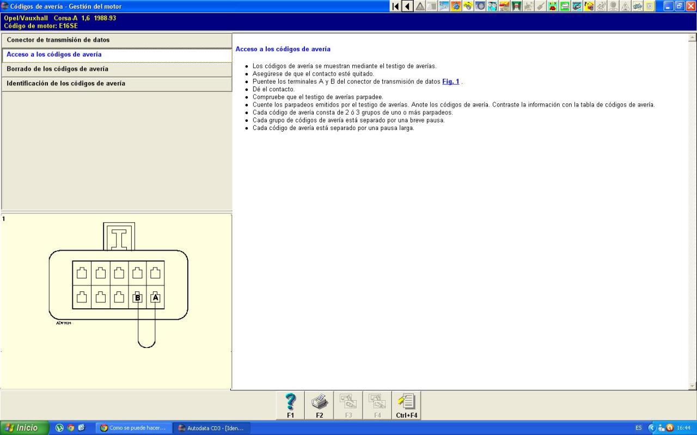Click the first-page arrow icon in toolbar

[396, 6]
